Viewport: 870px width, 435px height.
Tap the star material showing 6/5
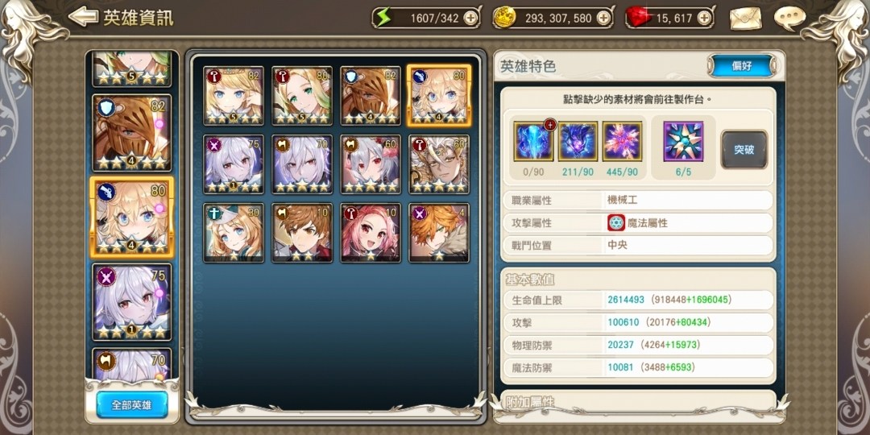coord(683,142)
